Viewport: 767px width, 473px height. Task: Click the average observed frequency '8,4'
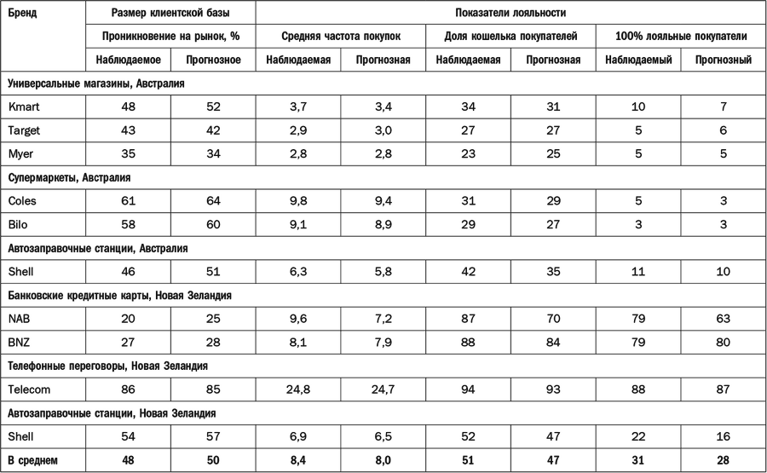point(298,460)
